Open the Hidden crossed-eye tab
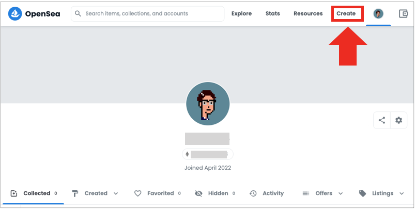 pos(214,193)
